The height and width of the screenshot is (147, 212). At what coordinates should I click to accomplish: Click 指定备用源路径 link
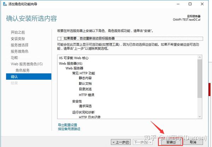coord(69,129)
